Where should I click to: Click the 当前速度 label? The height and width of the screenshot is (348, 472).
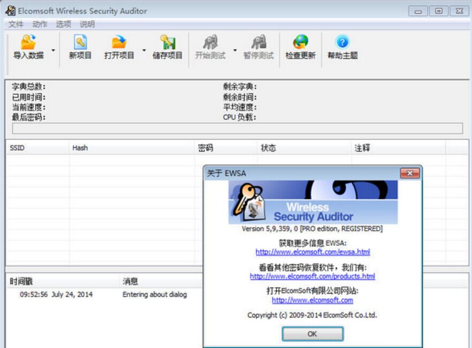click(28, 107)
